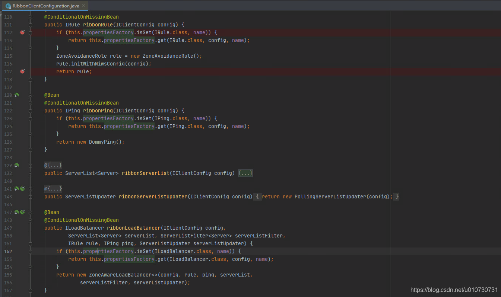Remove the breakpoint on line 112
Image resolution: width=501 pixels, height=297 pixels.
click(x=22, y=32)
